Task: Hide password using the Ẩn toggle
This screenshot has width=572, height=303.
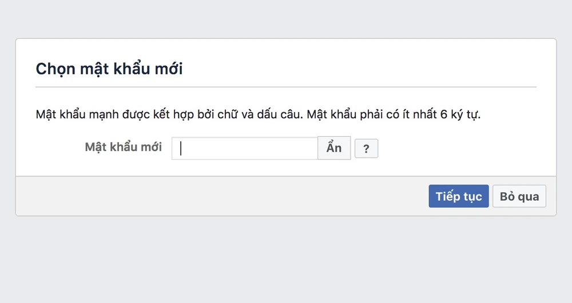Action: coord(334,148)
